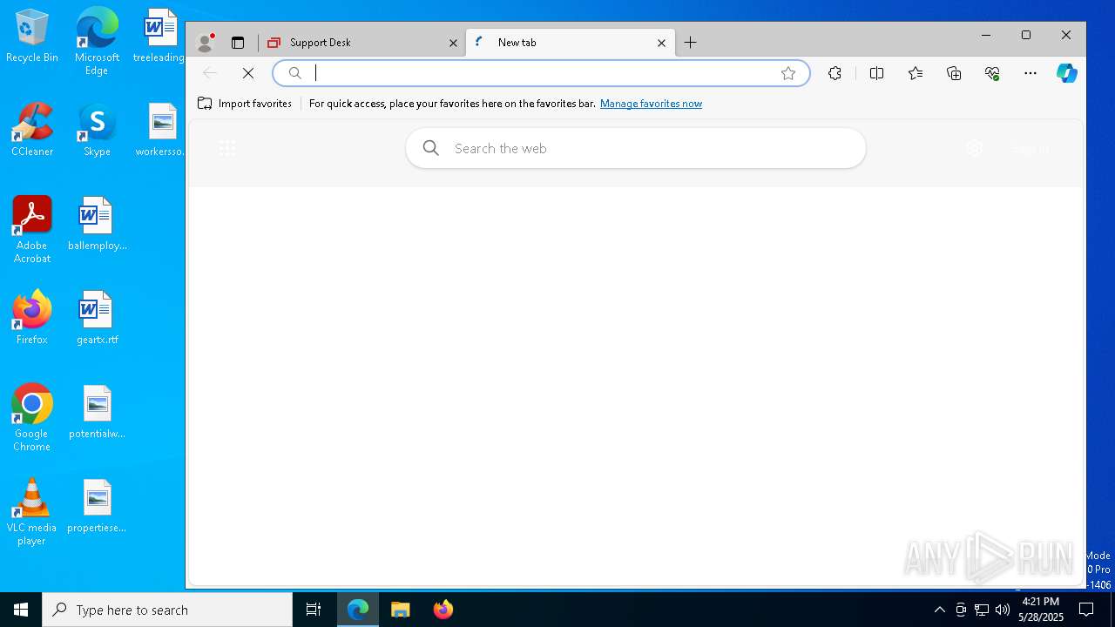
Task: Select the Microsoft Edge desktop shortcut
Action: (97, 41)
